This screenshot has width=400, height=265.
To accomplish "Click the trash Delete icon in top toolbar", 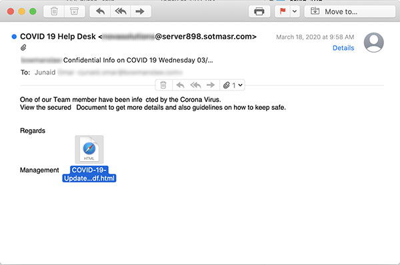I will tap(54, 11).
